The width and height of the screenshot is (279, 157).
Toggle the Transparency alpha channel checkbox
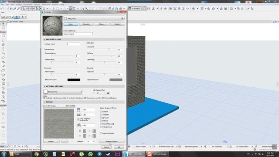click(101, 127)
